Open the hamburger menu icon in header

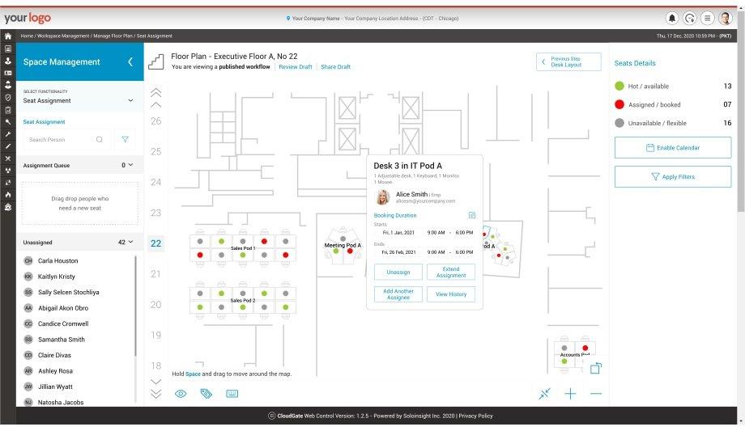coord(707,18)
